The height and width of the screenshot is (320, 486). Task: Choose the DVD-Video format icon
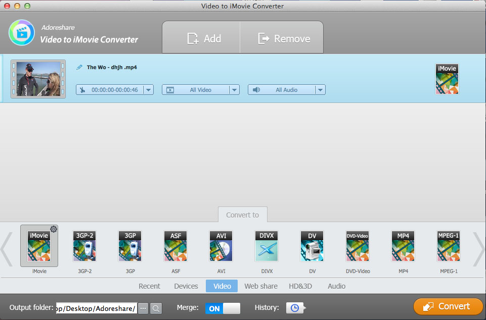click(358, 246)
